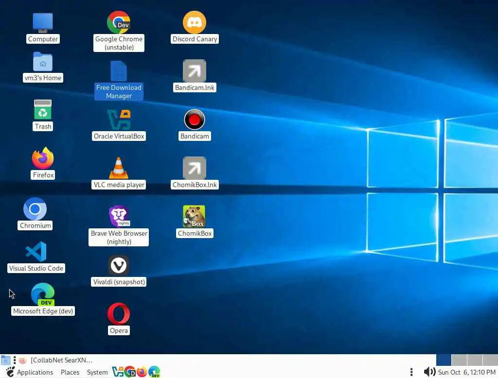Select the Oracle VirtualBox desktop icon
This screenshot has width=498, height=378.
(x=119, y=120)
